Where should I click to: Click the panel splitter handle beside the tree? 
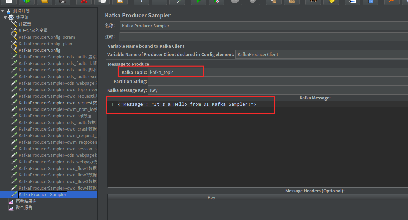pos(100,138)
